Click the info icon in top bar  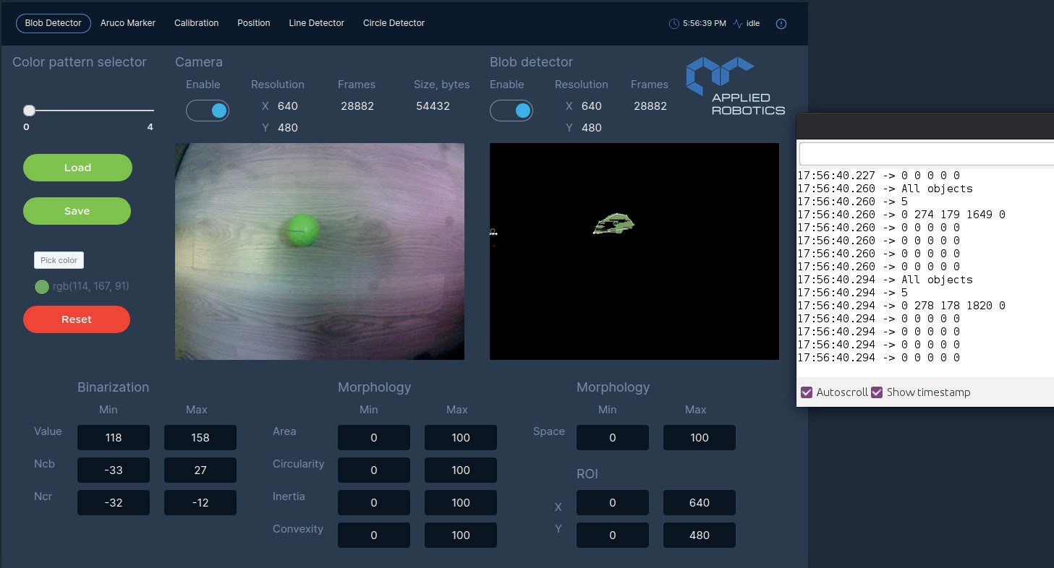click(x=781, y=24)
